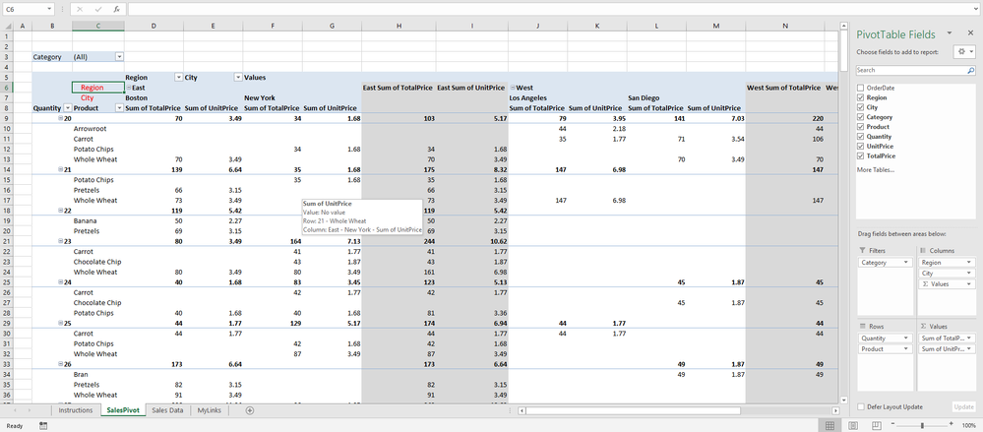The image size is (983, 432).
Task: Enable Defer Layout Update checkbox
Action: click(x=861, y=407)
